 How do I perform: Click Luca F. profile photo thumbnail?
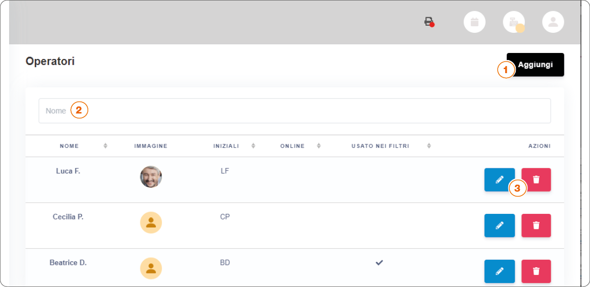pos(151,177)
